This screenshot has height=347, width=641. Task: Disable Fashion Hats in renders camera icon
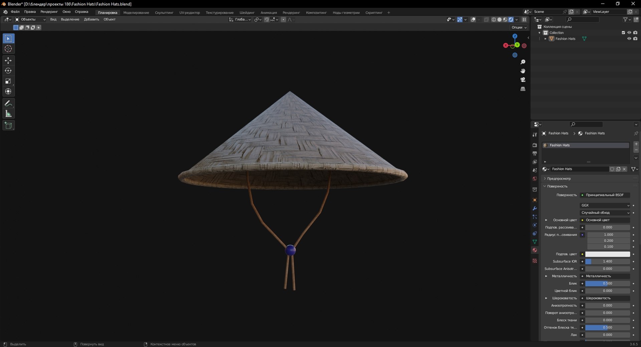(x=635, y=39)
